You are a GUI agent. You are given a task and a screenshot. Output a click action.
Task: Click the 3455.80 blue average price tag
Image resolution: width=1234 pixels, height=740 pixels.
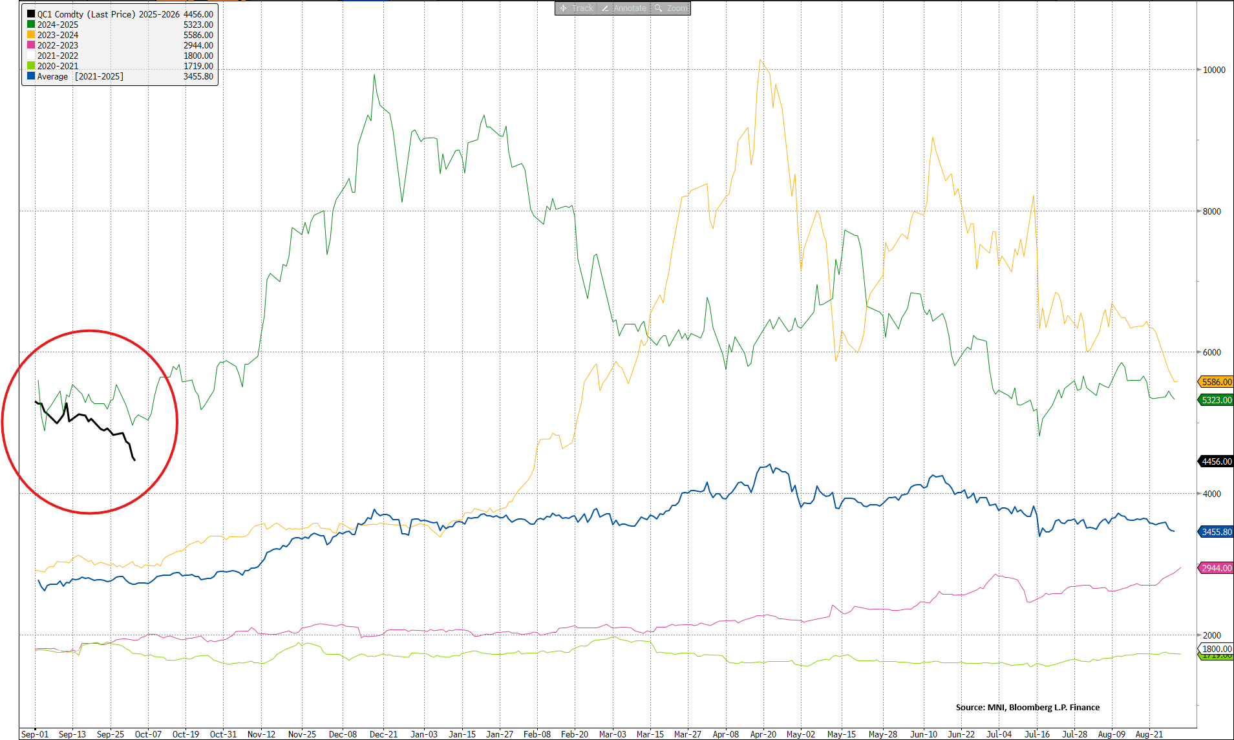[1216, 532]
